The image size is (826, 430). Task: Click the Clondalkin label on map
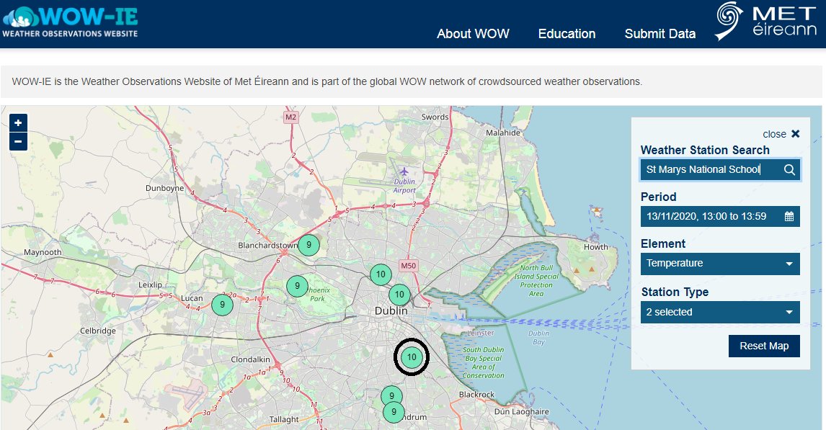[x=250, y=359]
